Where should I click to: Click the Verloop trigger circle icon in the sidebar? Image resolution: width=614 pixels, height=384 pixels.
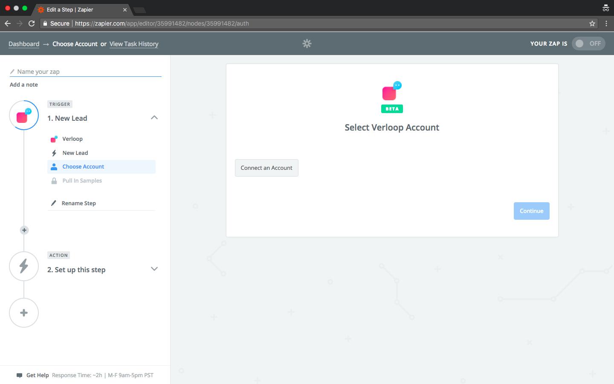tap(23, 115)
